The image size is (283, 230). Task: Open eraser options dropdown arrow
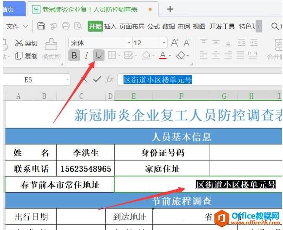click(188, 56)
